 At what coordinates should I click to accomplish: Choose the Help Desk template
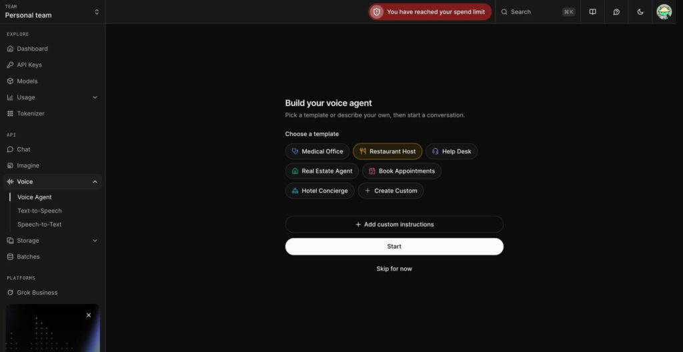click(452, 151)
